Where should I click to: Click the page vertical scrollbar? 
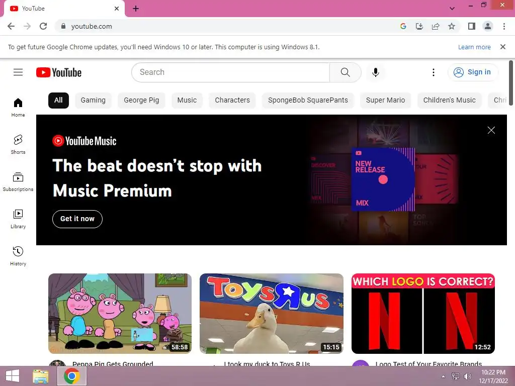(x=511, y=83)
